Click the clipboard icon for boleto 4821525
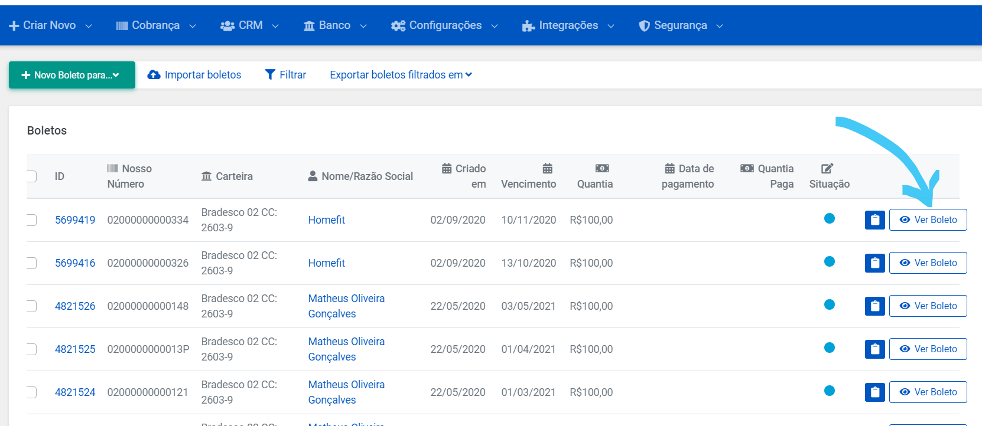The height and width of the screenshot is (426, 982). 874,349
